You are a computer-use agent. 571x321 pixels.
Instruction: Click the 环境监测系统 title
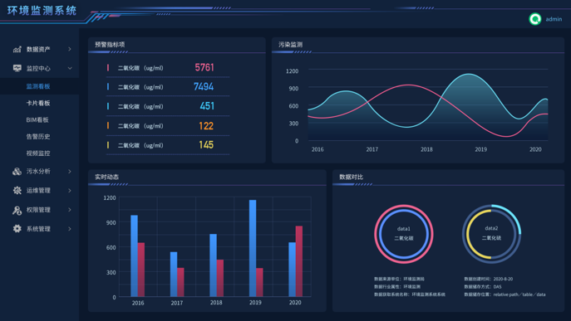[42, 11]
